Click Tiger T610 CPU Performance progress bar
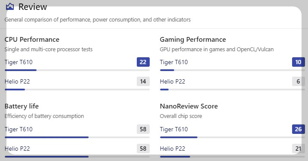Image resolution: width=308 pixels, height=161 pixels. click(x=77, y=70)
